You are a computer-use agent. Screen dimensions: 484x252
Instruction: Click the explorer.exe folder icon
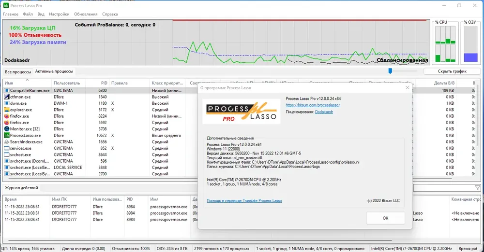click(6, 110)
